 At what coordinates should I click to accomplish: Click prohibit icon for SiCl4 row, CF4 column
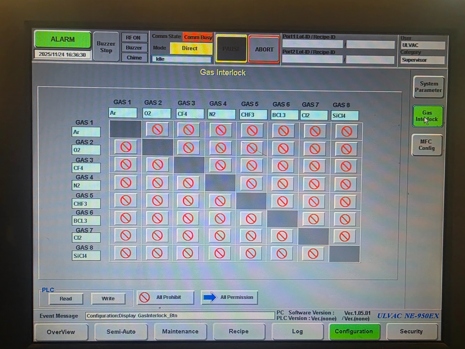(188, 253)
